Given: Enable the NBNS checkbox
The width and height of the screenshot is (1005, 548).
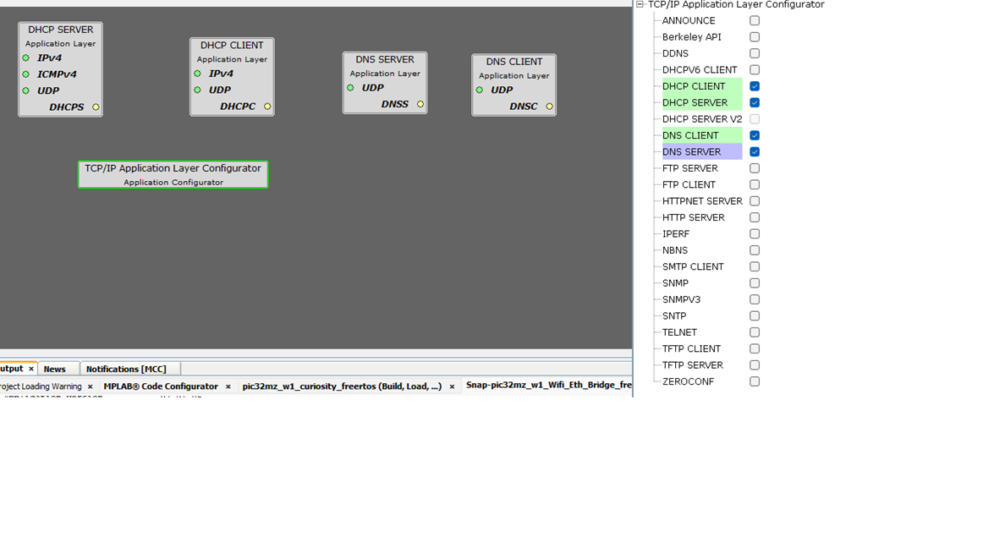Looking at the screenshot, I should (755, 250).
